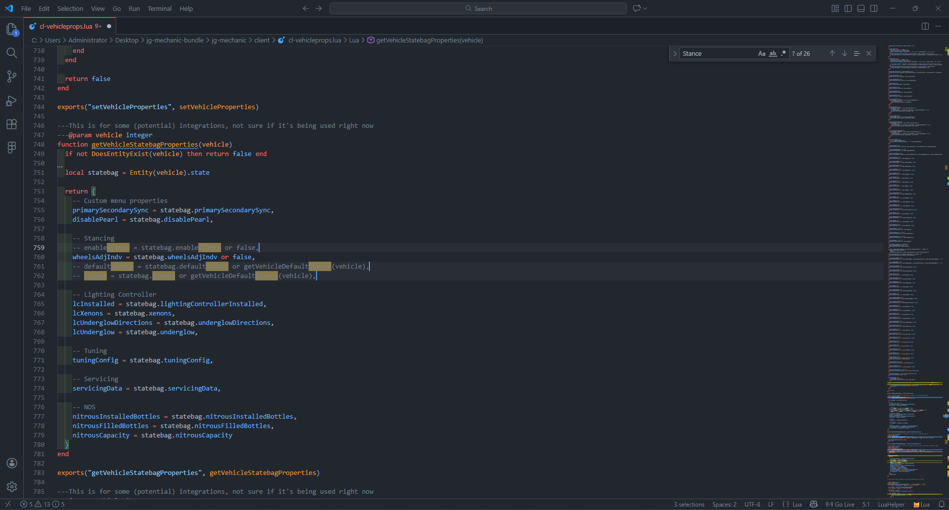Viewport: 949px width, 510px height.
Task: Open the Explorer view in activity bar
Action: (12, 30)
